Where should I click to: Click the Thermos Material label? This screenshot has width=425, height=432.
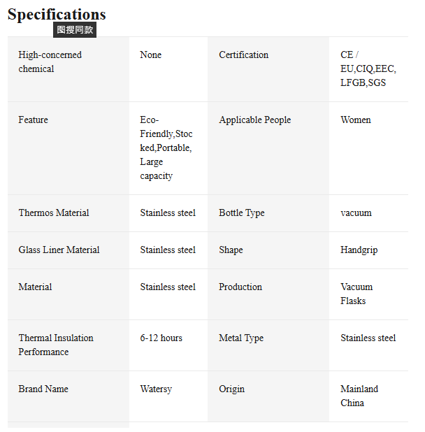click(x=54, y=213)
